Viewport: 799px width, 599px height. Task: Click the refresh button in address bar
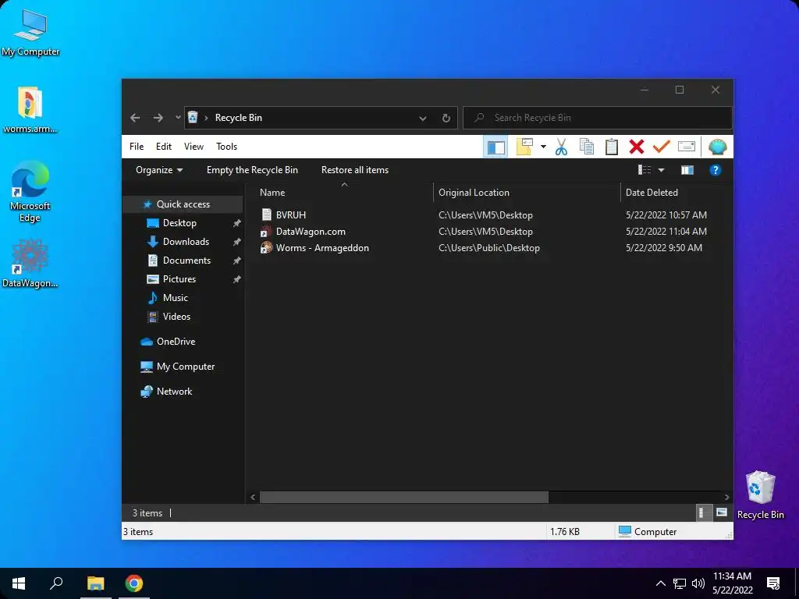point(446,119)
